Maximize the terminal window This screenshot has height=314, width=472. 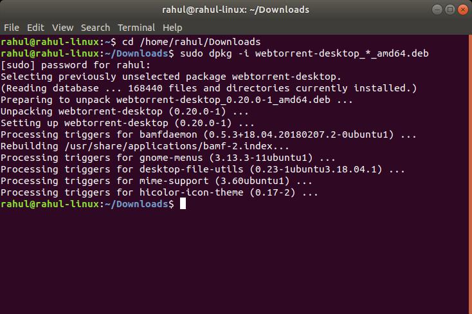tap(449, 10)
